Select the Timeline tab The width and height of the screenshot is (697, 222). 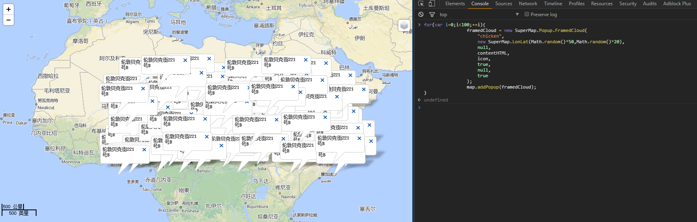click(x=553, y=4)
